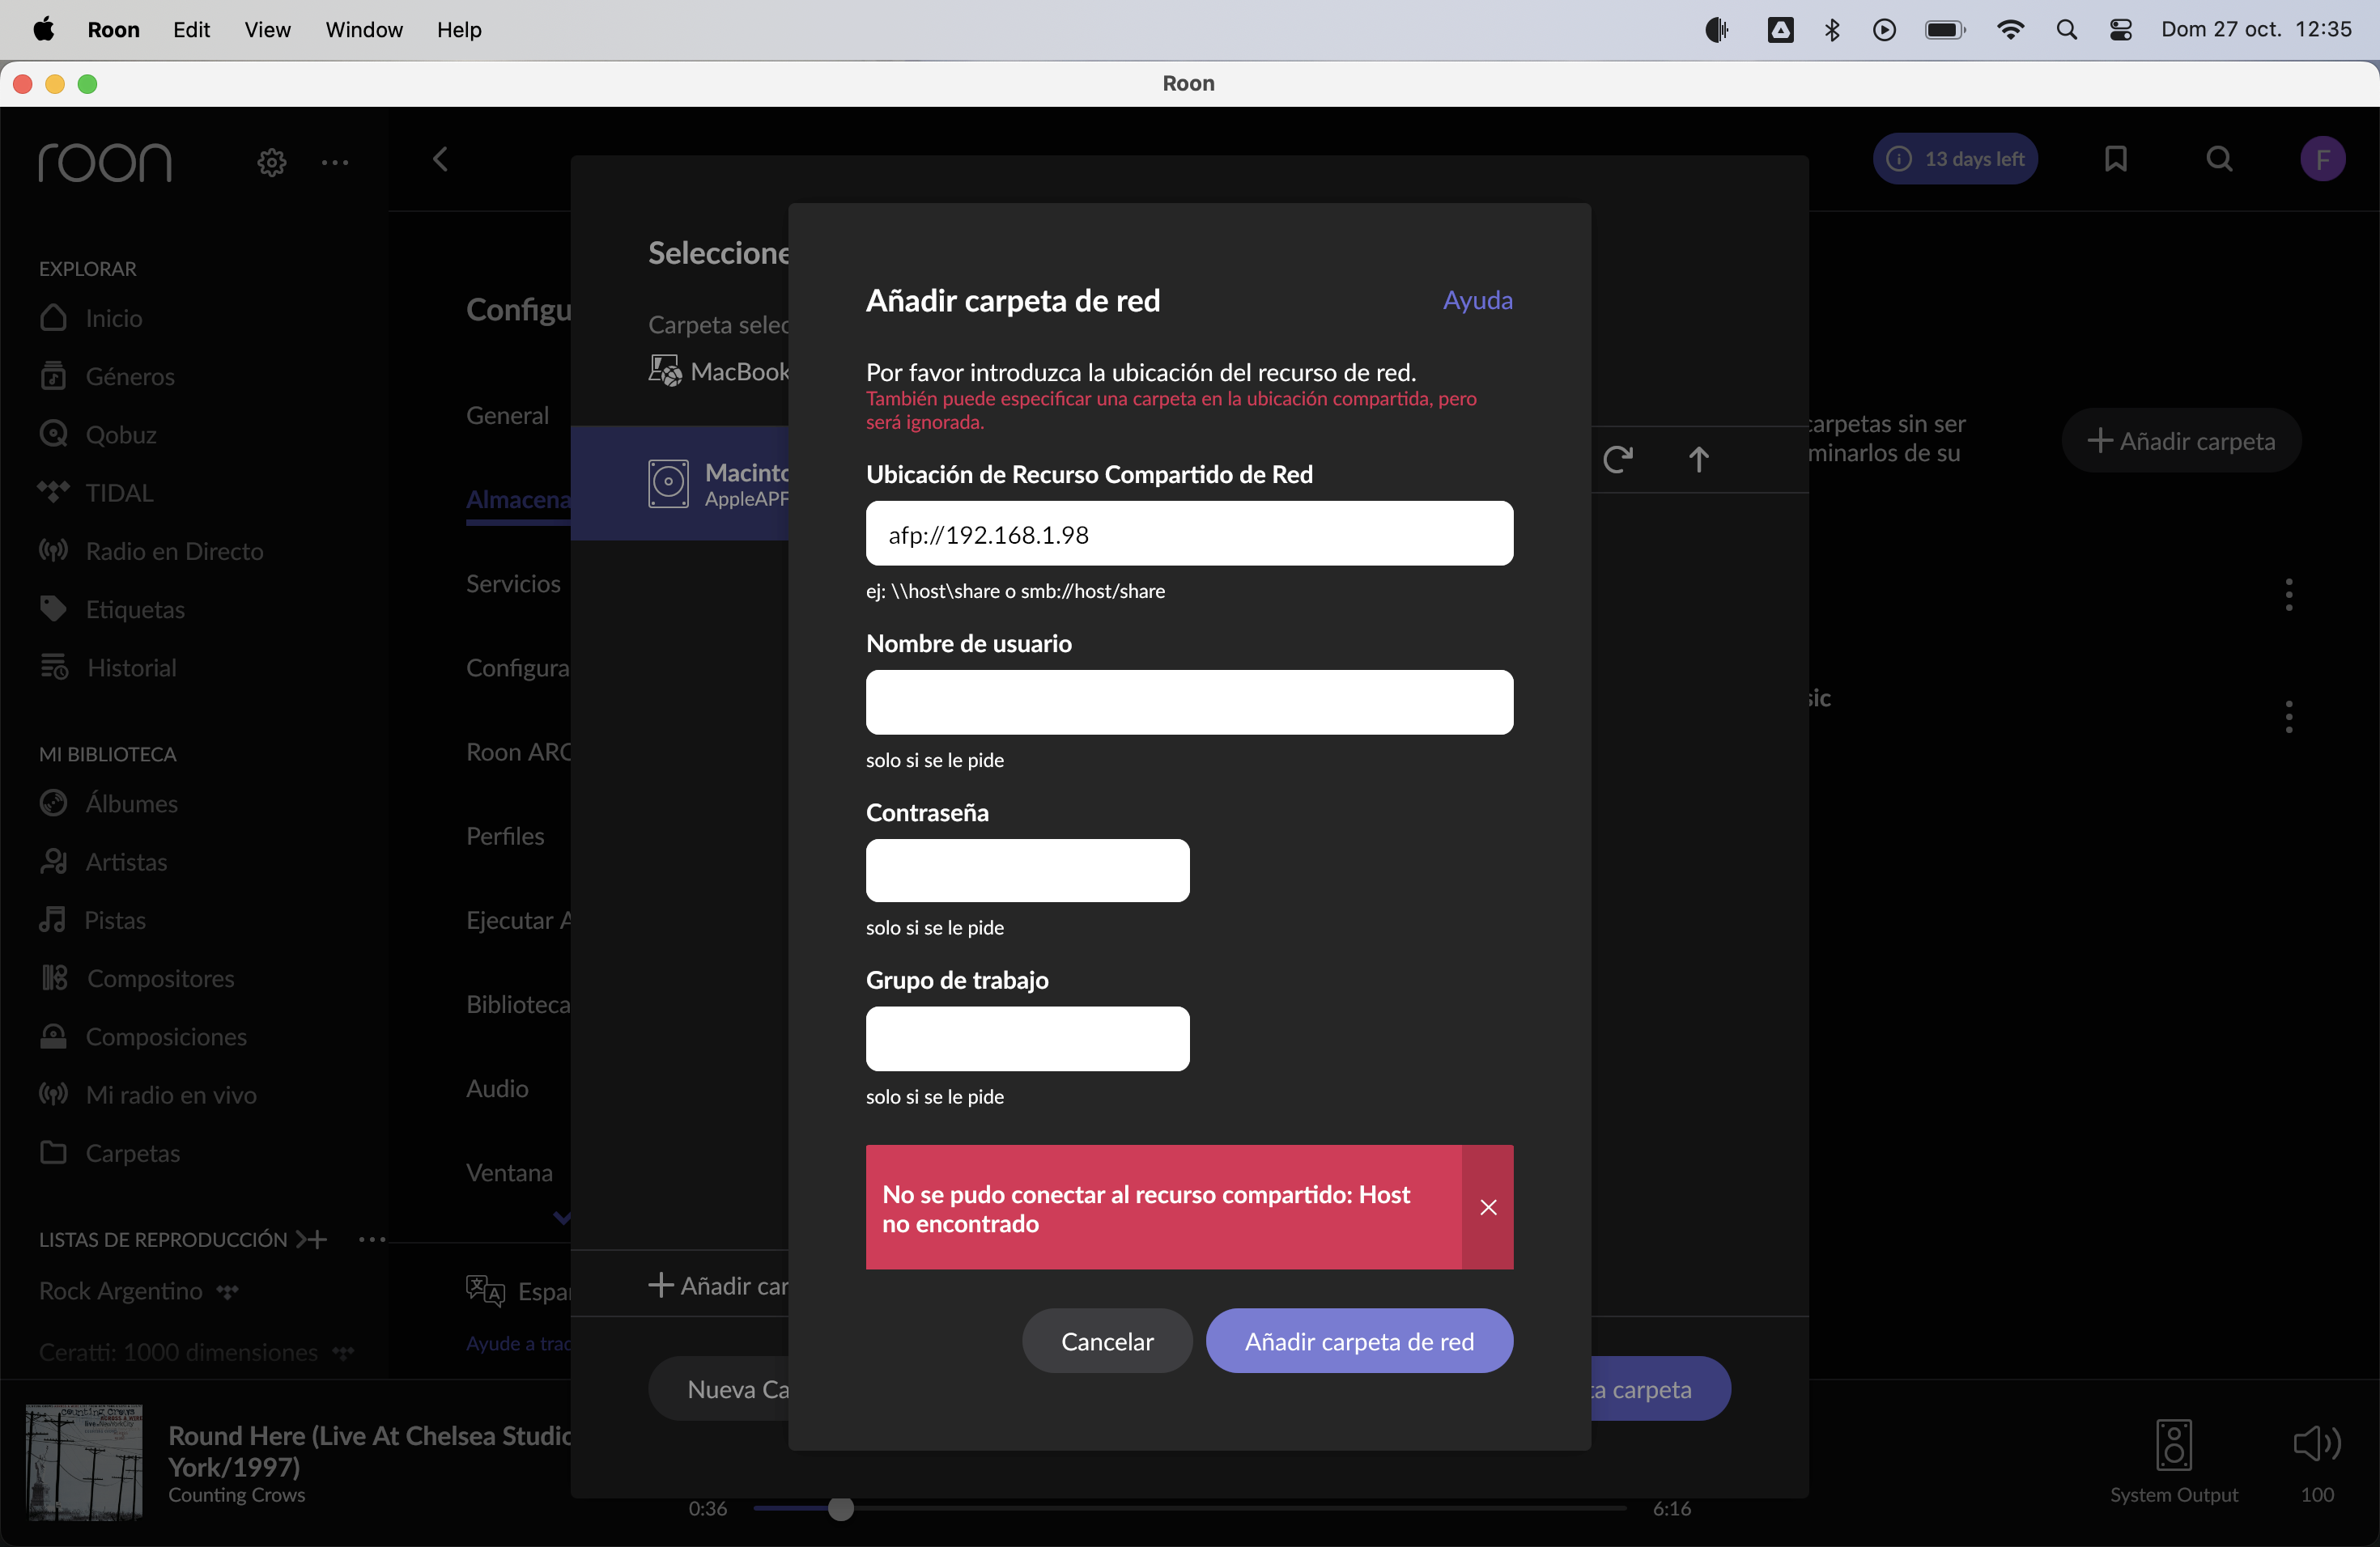Viewport: 2380px width, 1547px height.
Task: Select the Perfiles settings tab
Action: [505, 836]
